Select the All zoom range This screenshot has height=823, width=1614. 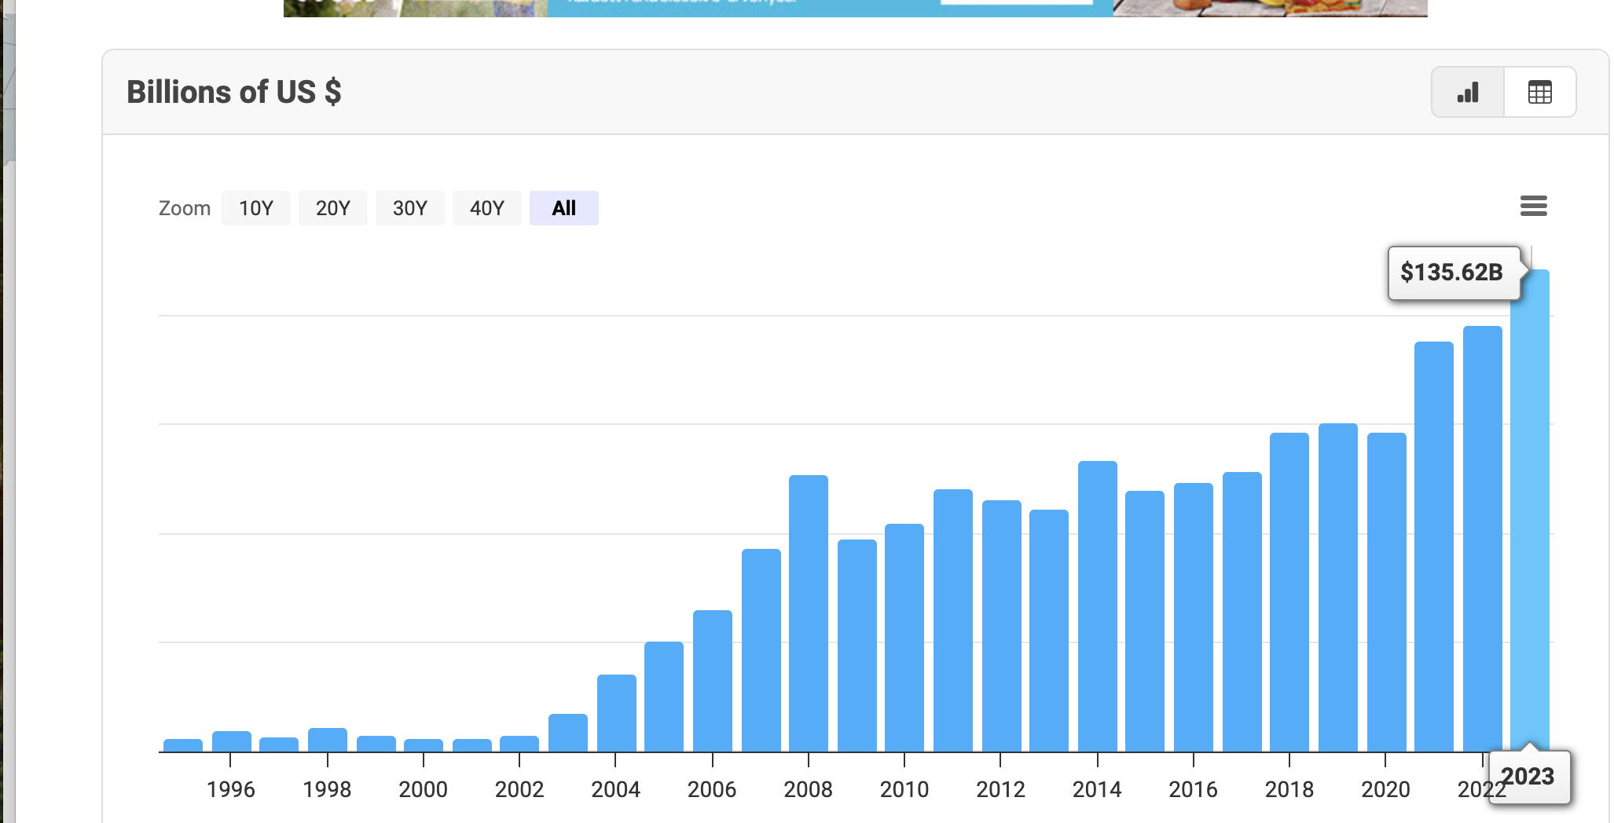coord(564,208)
